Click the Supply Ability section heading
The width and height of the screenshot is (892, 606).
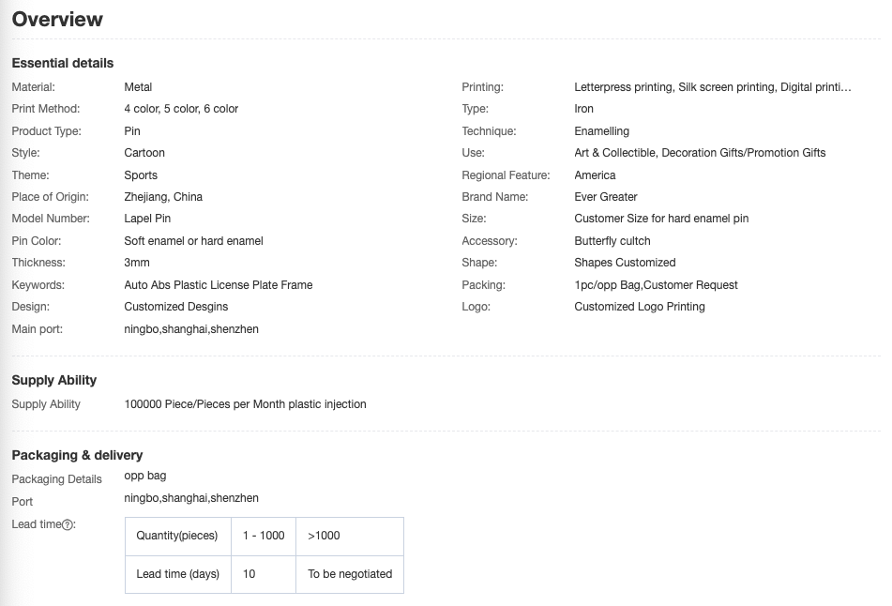pos(54,380)
